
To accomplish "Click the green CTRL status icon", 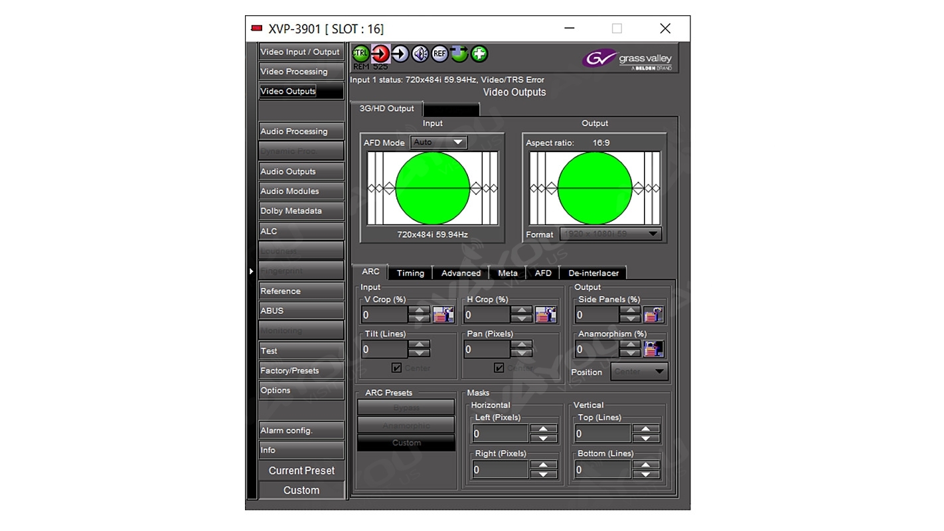I will [x=360, y=53].
